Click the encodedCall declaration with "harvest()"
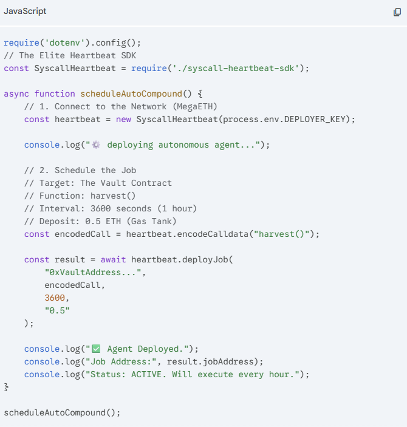The image size is (407, 427). [x=172, y=234]
